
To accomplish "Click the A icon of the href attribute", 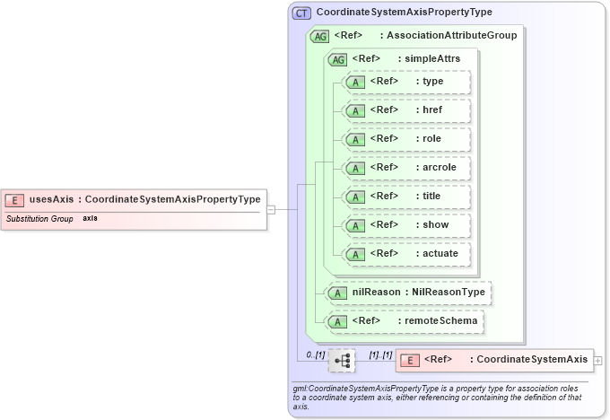I will [x=355, y=111].
